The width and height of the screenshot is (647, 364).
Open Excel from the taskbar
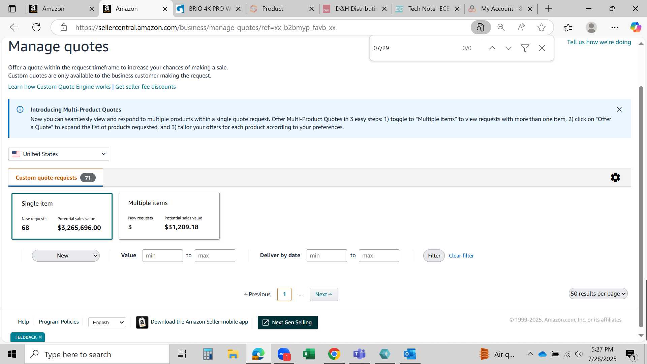309,354
